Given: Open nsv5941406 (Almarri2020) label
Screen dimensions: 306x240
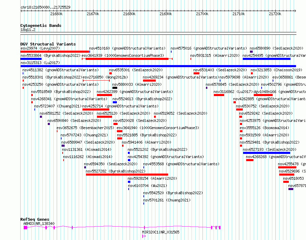Looking at the screenshot, I should coord(146,142).
